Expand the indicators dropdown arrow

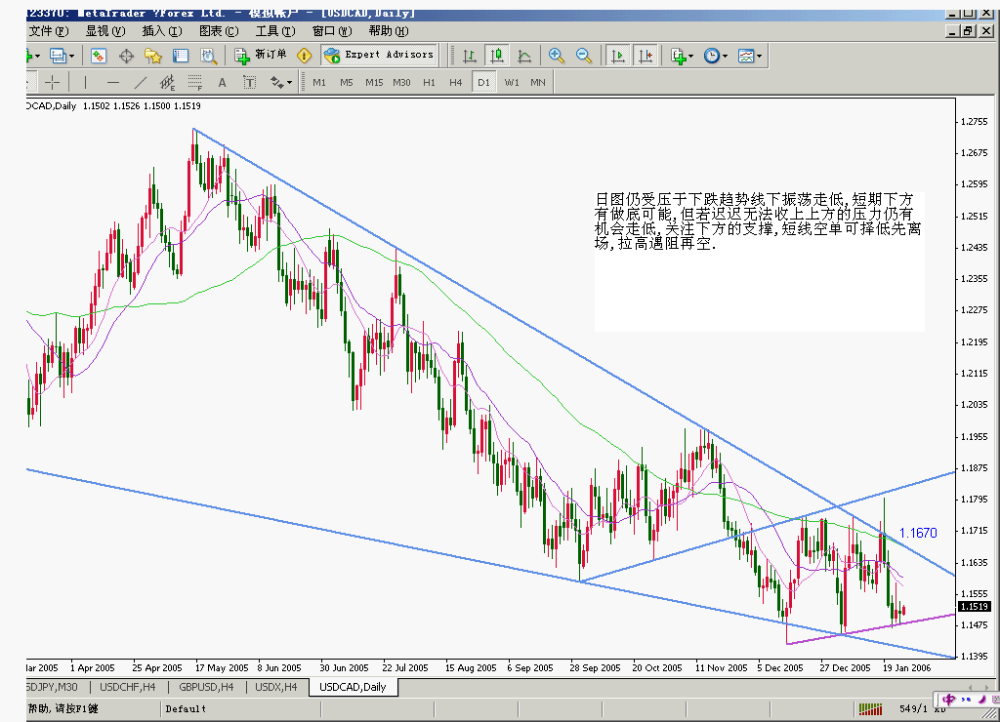pyautogui.click(x=690, y=56)
